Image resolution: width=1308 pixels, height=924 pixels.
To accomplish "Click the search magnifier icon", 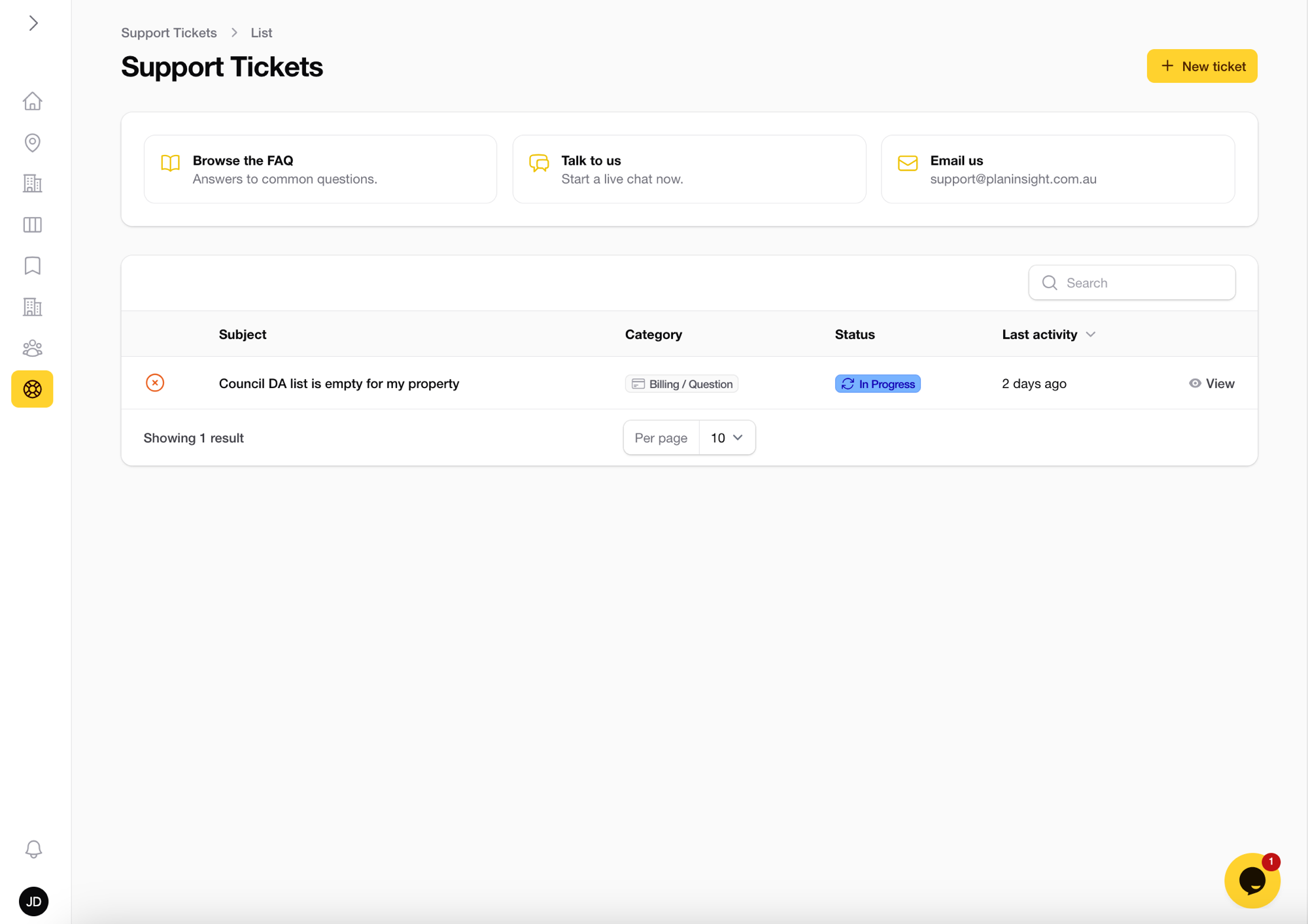I will [1050, 283].
